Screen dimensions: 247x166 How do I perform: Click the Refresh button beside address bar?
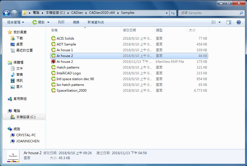173,13
